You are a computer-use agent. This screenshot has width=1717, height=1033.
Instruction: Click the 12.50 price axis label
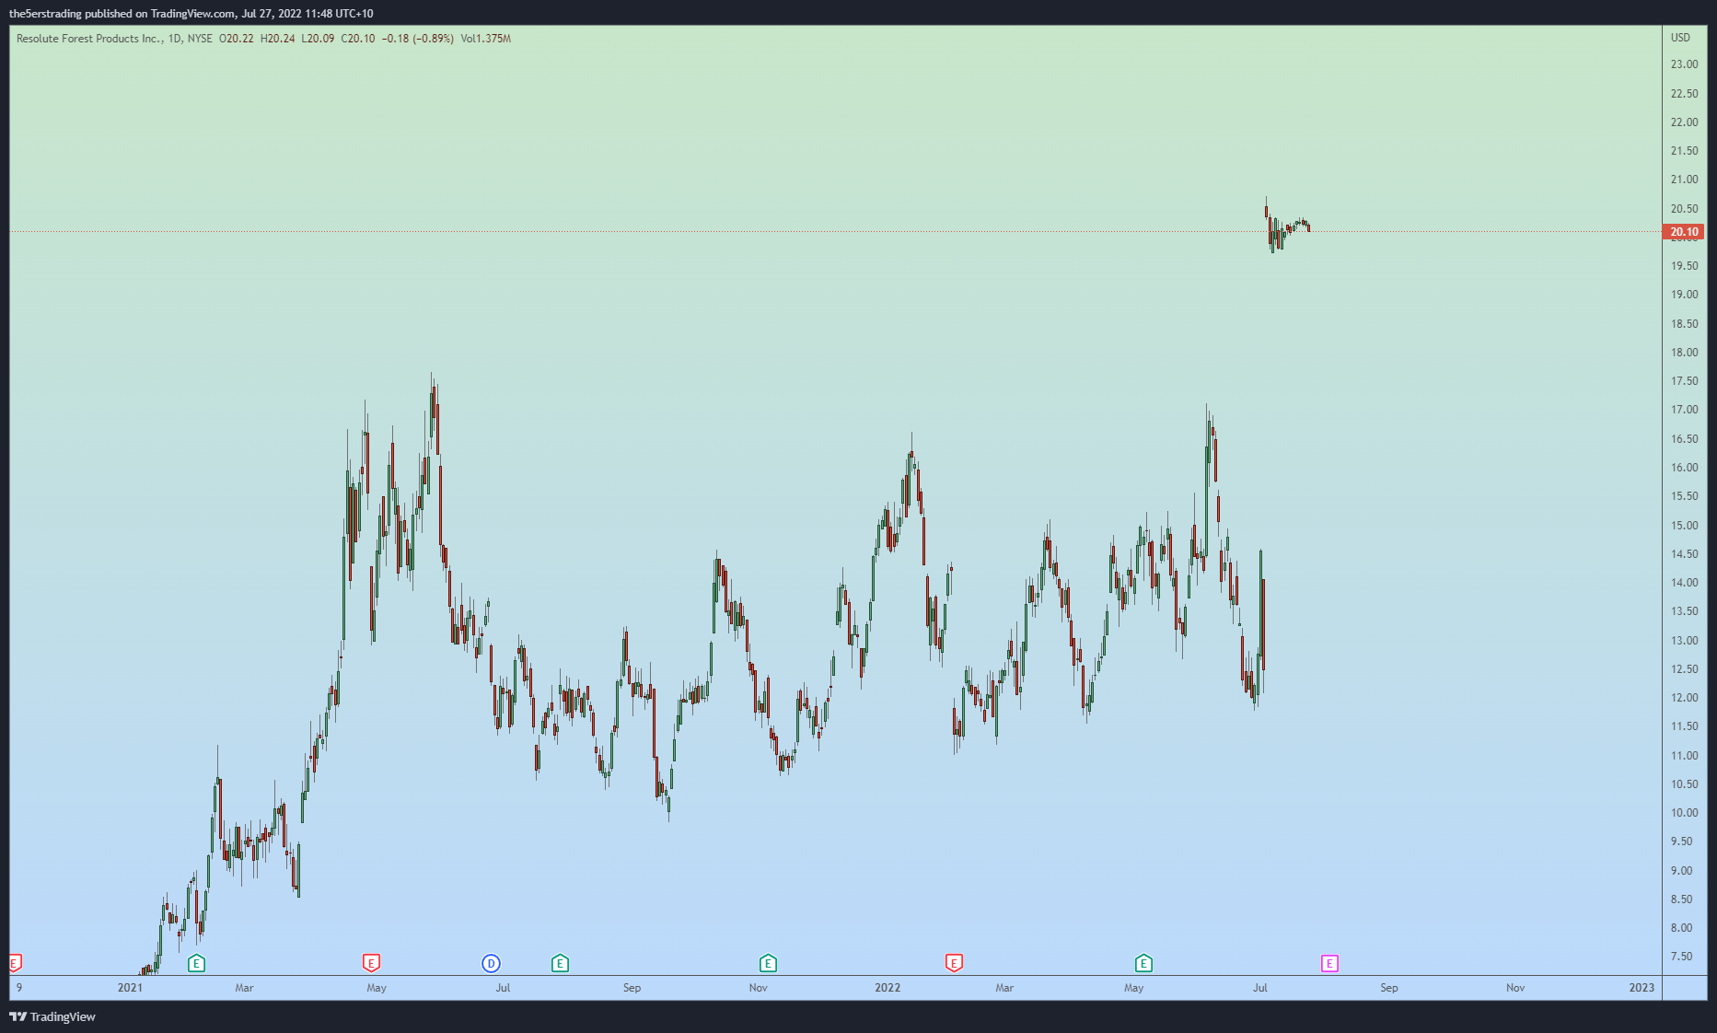pos(1684,669)
